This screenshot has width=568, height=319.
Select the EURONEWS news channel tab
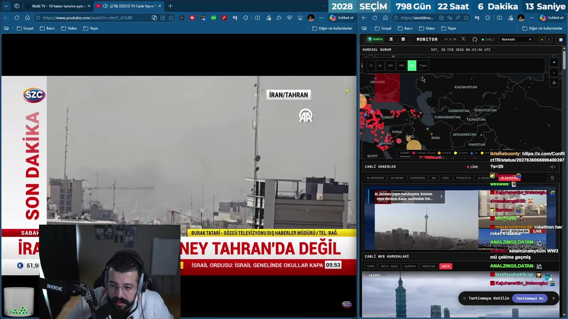pyautogui.click(x=418, y=178)
